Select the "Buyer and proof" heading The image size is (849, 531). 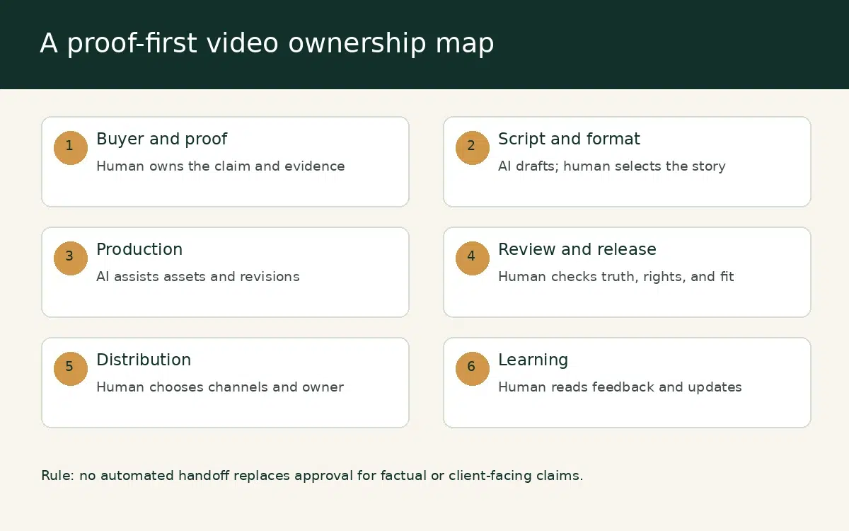tap(162, 139)
